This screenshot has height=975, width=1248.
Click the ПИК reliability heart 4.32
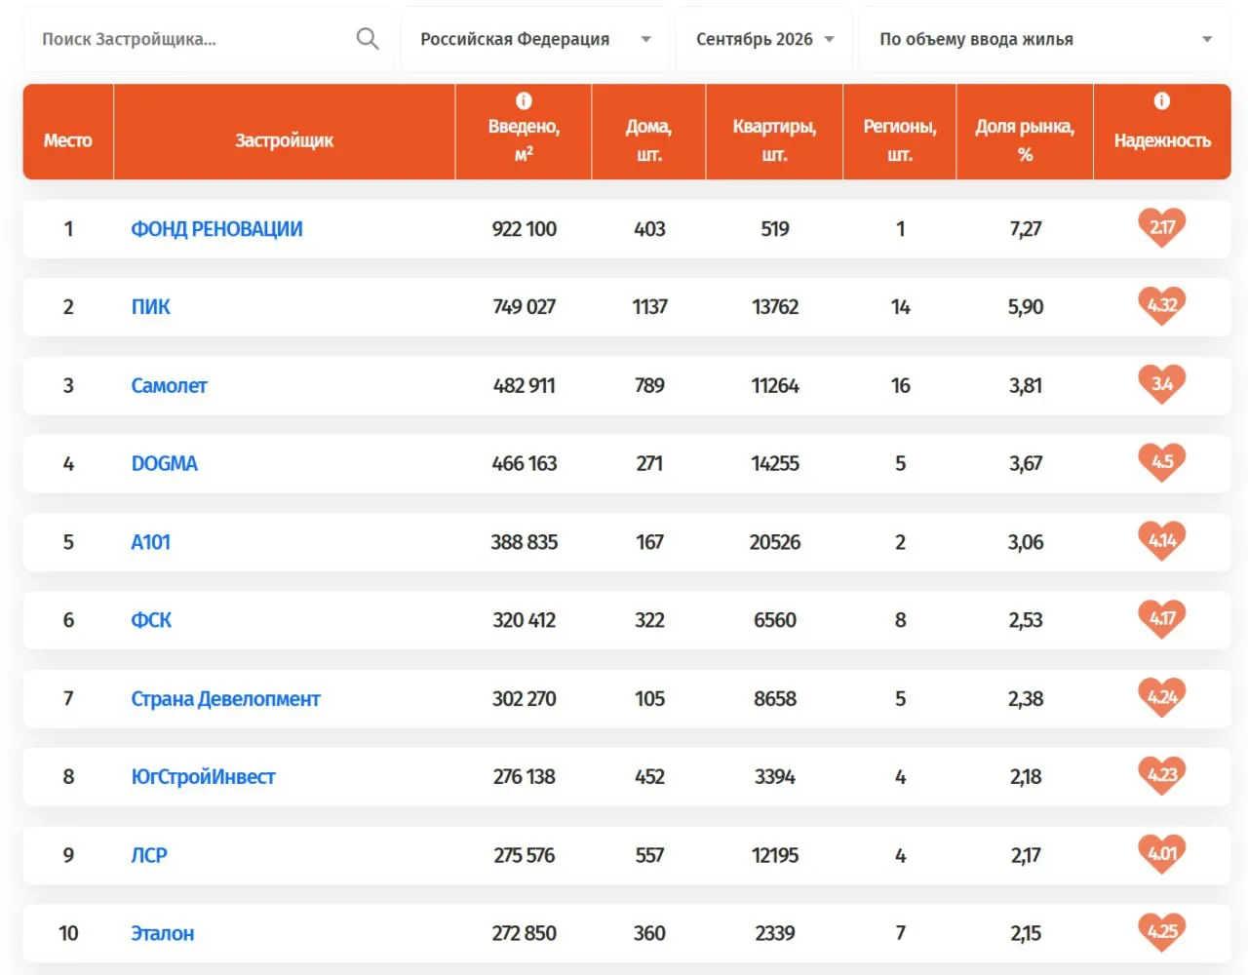point(1162,306)
